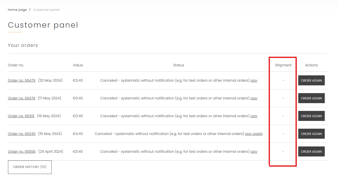The height and width of the screenshot is (181, 338).
Task: Open Order no. 66240 details
Action: 21,134
